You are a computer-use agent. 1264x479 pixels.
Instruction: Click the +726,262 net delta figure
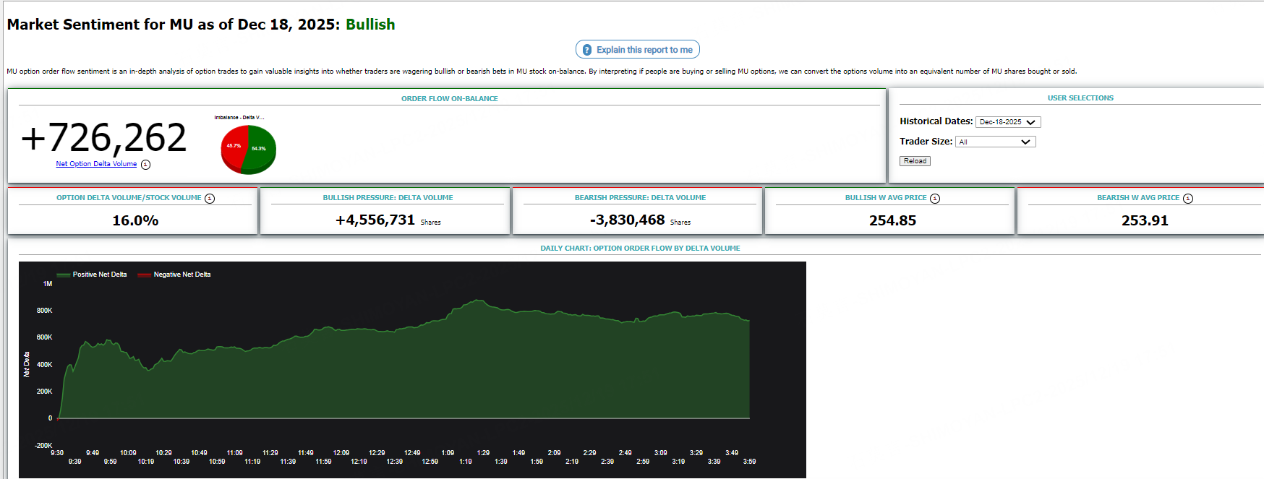(x=104, y=137)
